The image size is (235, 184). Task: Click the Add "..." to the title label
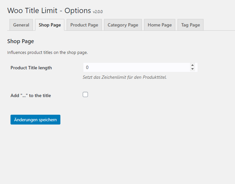click(31, 95)
